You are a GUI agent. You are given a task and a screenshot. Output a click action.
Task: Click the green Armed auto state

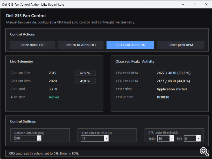point(54,97)
